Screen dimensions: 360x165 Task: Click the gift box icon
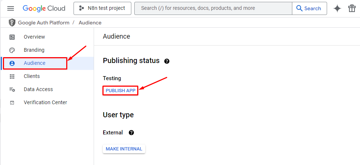(x=352, y=8)
